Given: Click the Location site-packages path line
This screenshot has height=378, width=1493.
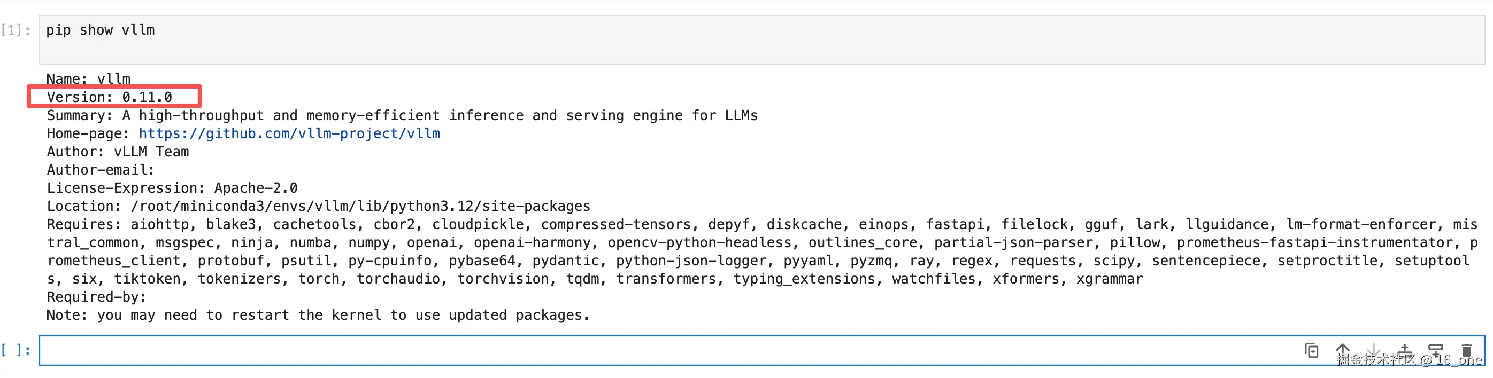Looking at the screenshot, I should click(318, 206).
